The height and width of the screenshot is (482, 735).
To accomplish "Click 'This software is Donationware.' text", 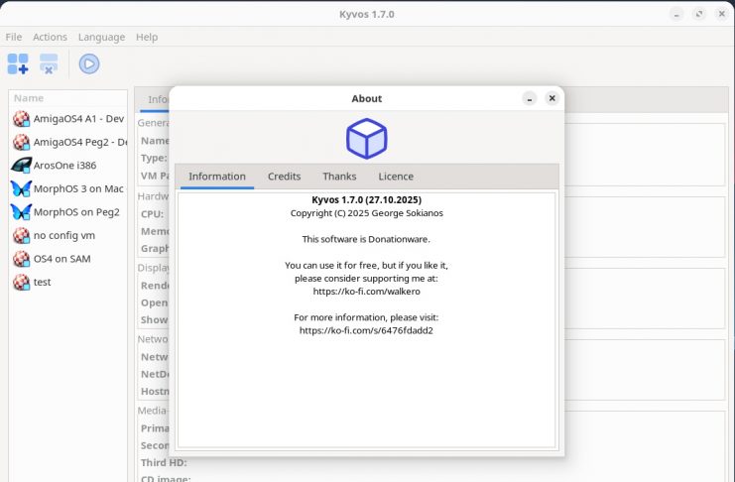I will tap(366, 239).
